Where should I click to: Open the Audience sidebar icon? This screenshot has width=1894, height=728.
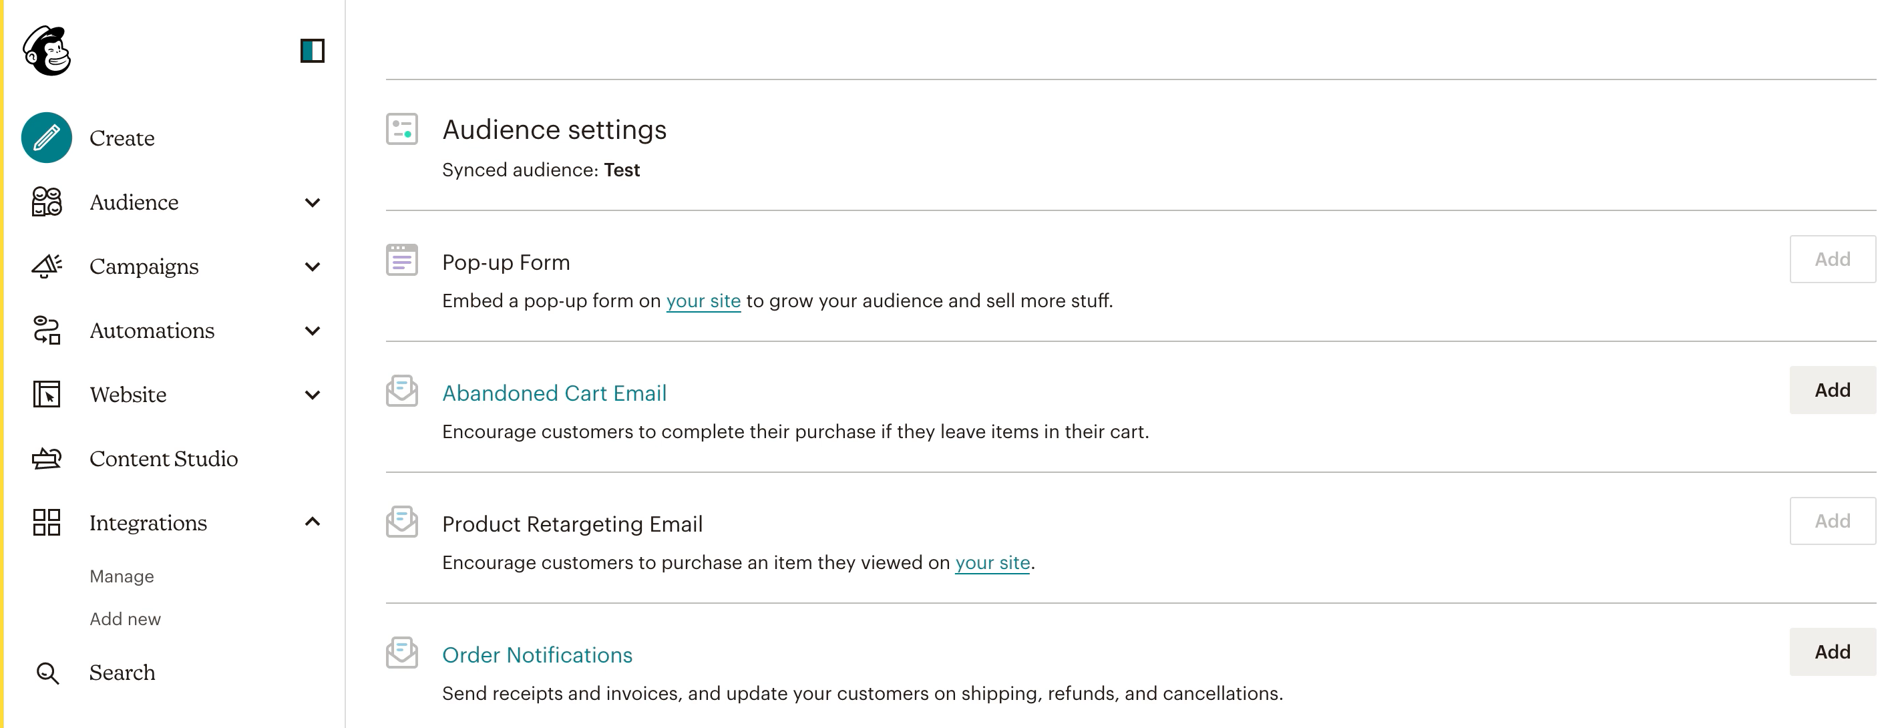[x=46, y=202]
